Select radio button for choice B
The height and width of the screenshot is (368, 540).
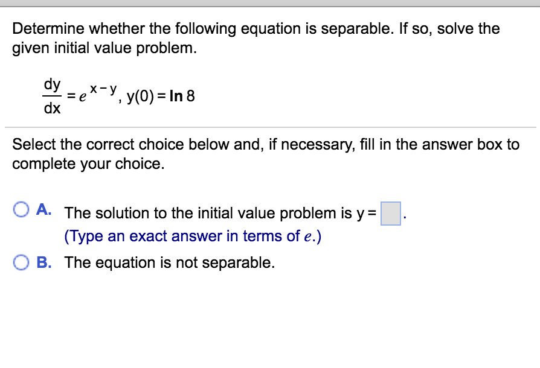pyautogui.click(x=21, y=263)
